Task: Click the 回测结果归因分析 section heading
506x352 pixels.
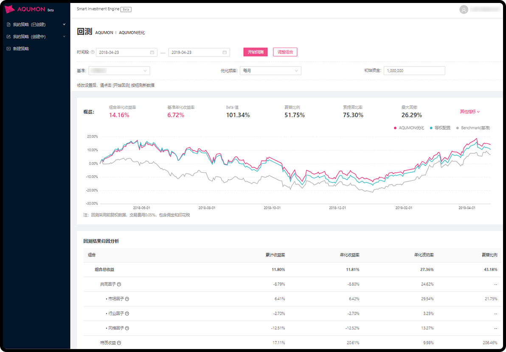Action: (x=101, y=241)
